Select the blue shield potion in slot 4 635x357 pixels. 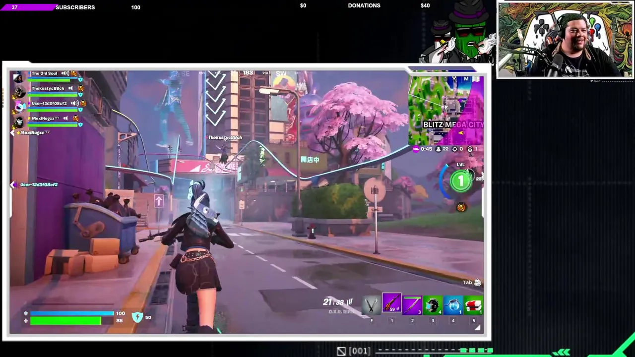[453, 305]
